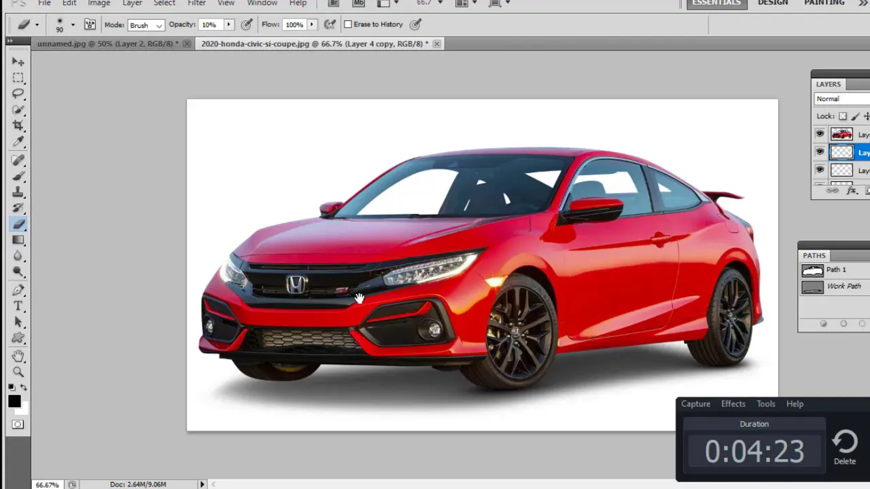Image resolution: width=870 pixels, height=489 pixels.
Task: Click the black foreground color swatch
Action: pos(14,401)
